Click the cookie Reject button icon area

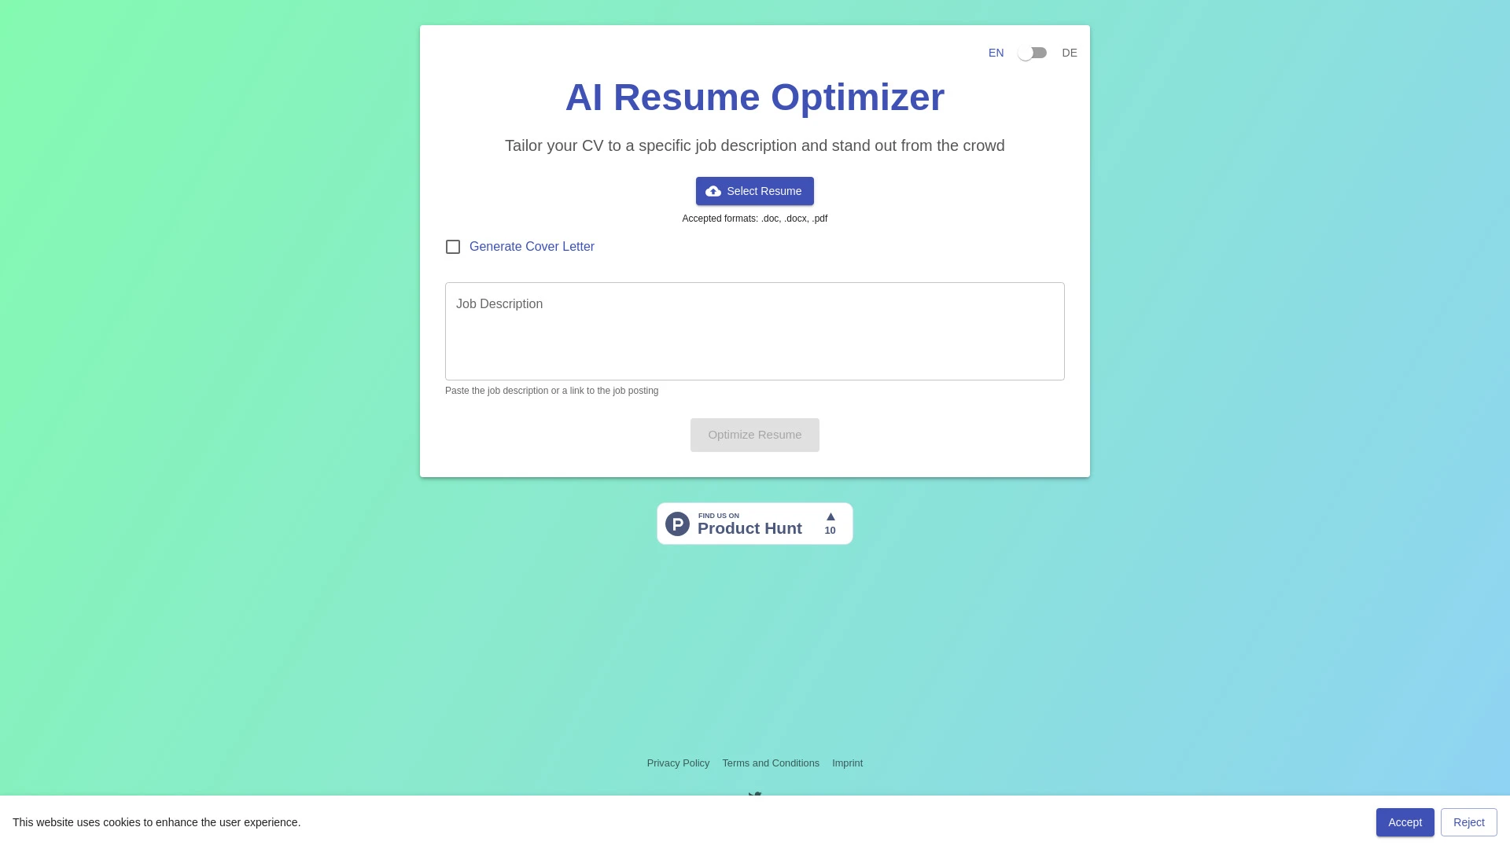pyautogui.click(x=1468, y=822)
